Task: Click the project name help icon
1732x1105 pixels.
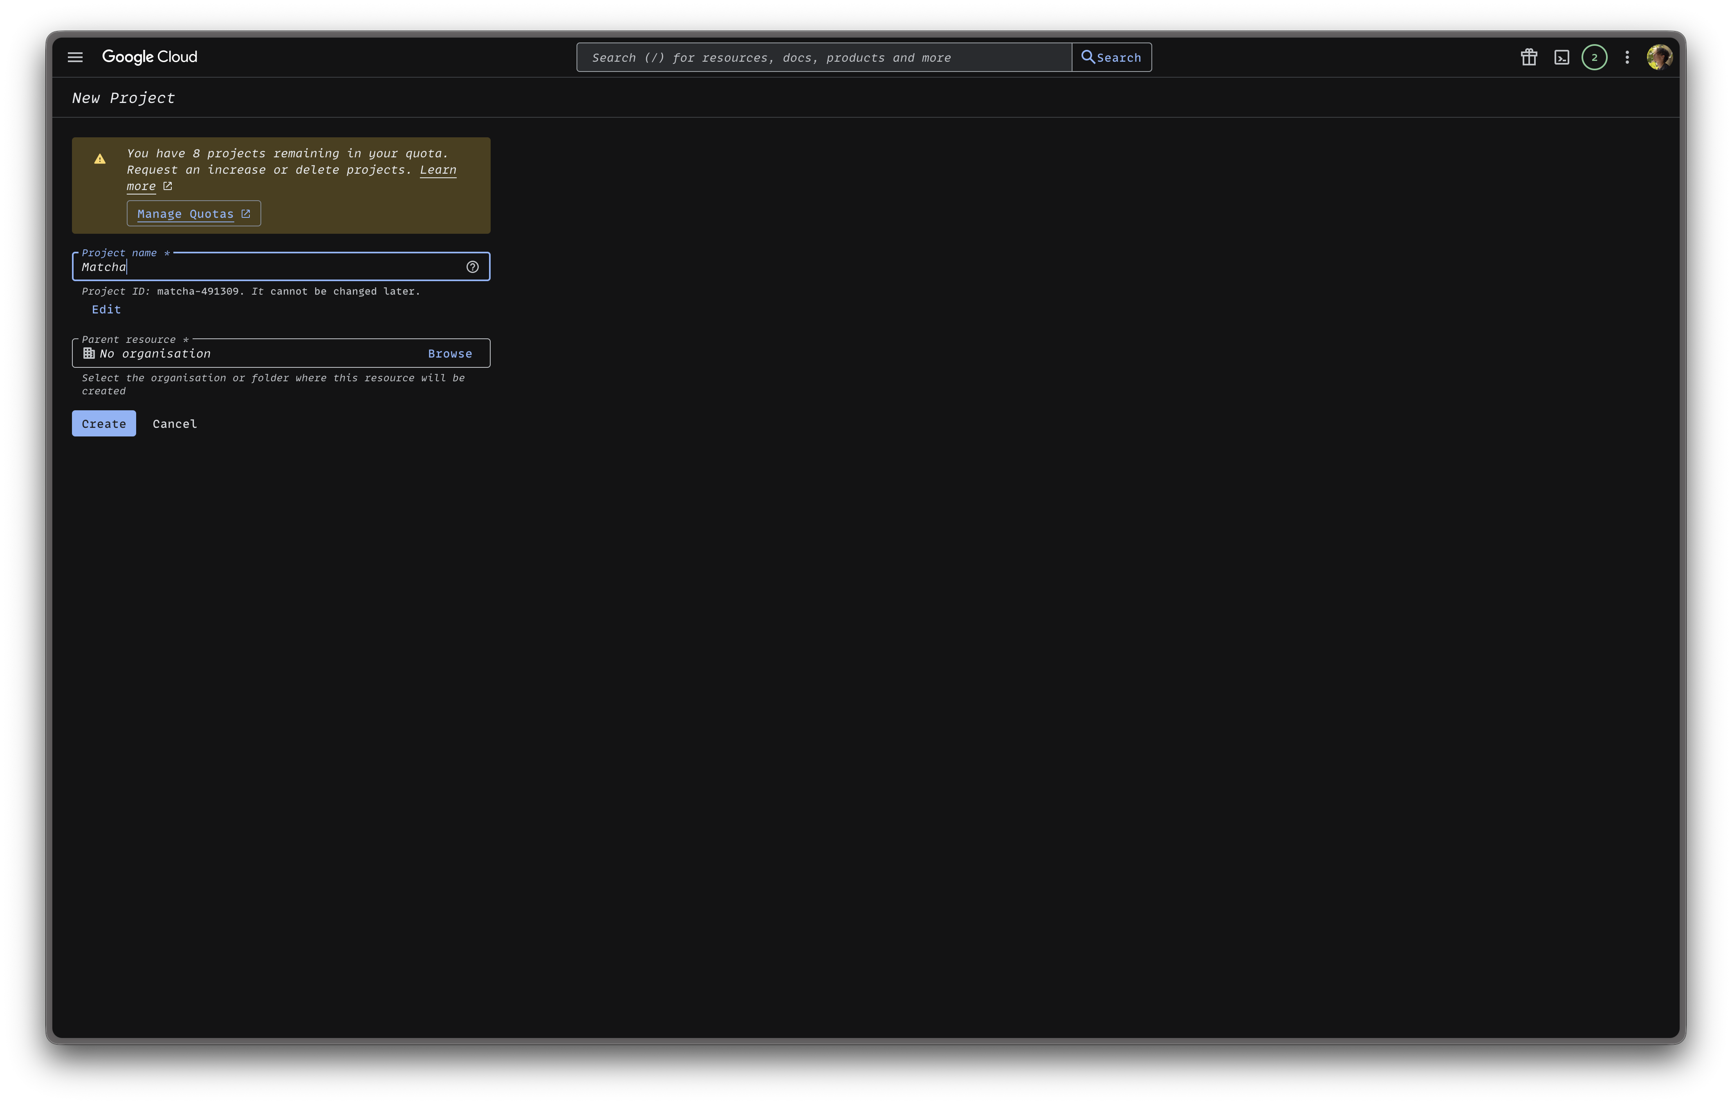Action: [x=472, y=267]
